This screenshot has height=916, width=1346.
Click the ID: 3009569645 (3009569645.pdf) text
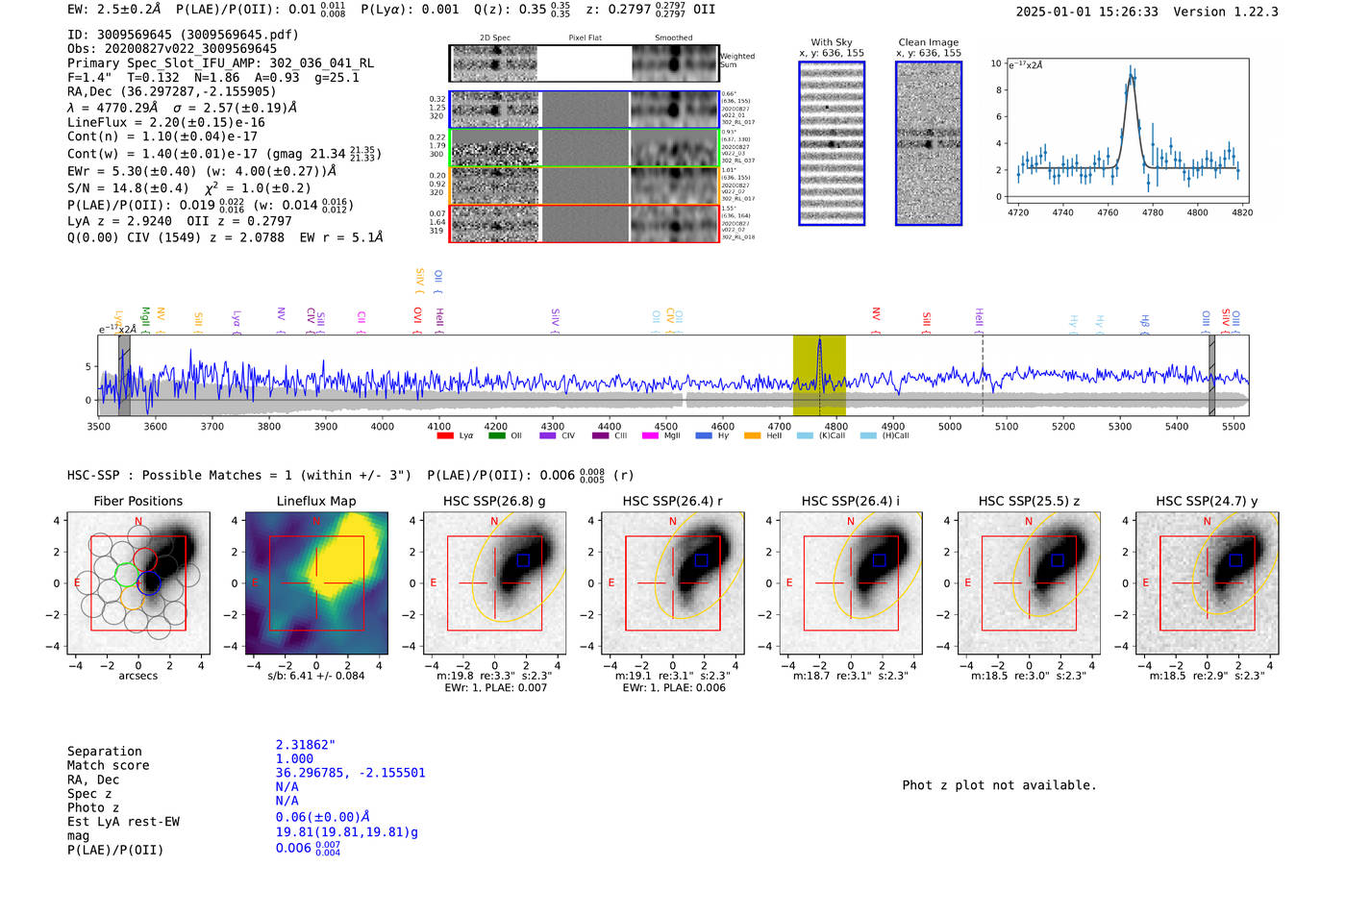pyautogui.click(x=183, y=35)
